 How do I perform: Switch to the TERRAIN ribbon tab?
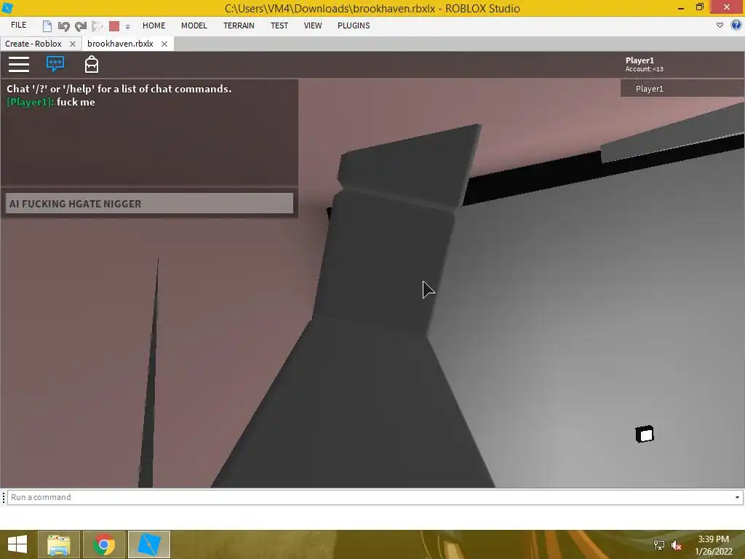point(239,25)
